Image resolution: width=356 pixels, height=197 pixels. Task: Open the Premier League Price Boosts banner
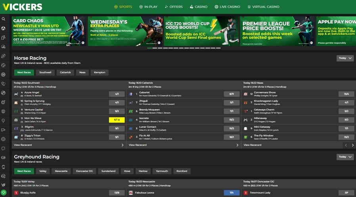pyautogui.click(x=278, y=31)
